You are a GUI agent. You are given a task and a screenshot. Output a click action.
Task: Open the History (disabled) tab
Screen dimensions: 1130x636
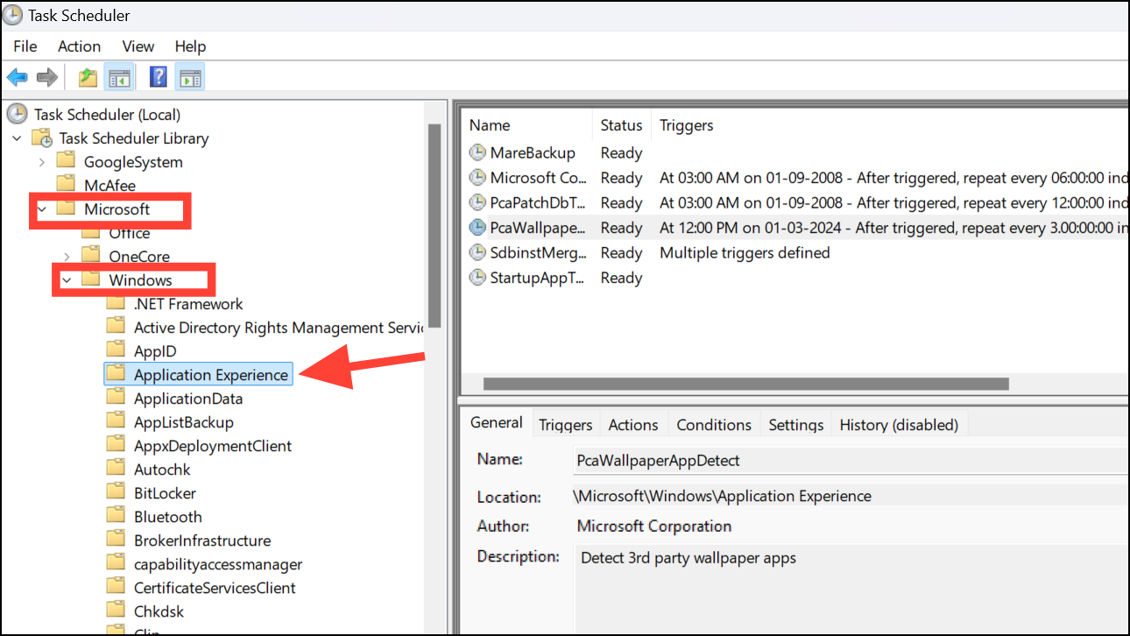pos(899,425)
